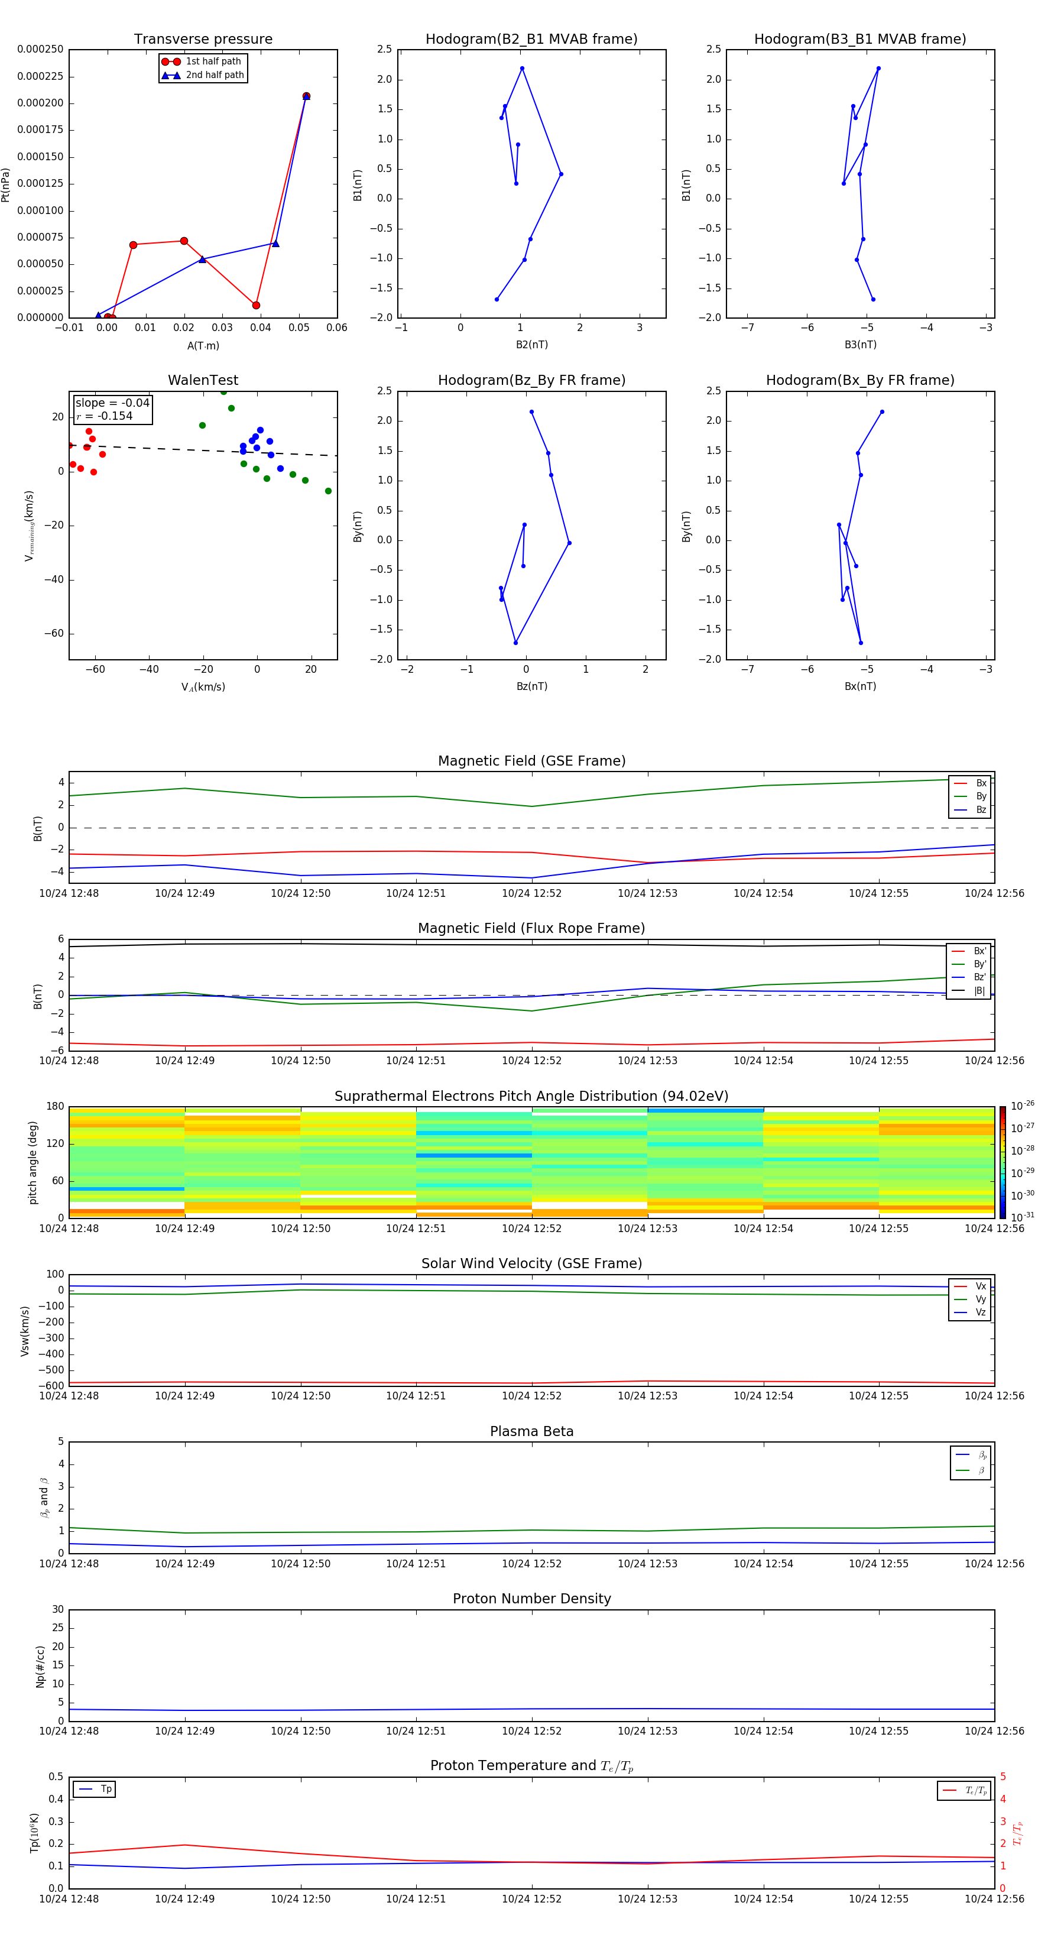Screen dimensions: 1064x1951
Task: Click the 'Hodogram(B3_B1 MVAB frame)' title
Action: point(860,38)
